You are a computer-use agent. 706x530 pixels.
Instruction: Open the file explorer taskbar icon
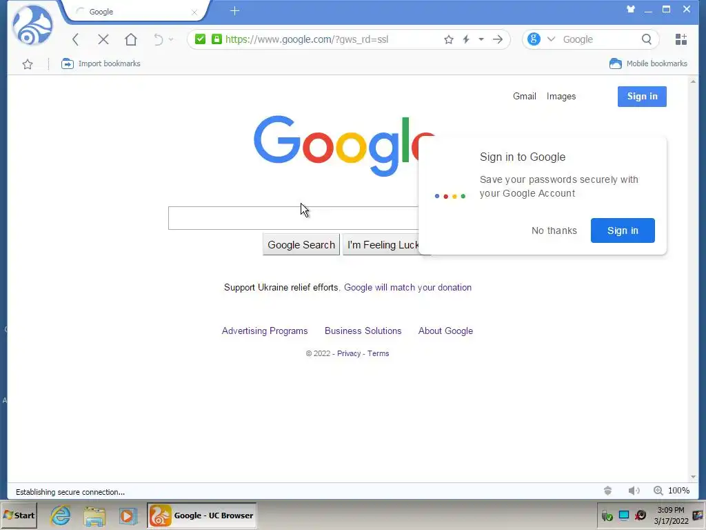click(94, 516)
